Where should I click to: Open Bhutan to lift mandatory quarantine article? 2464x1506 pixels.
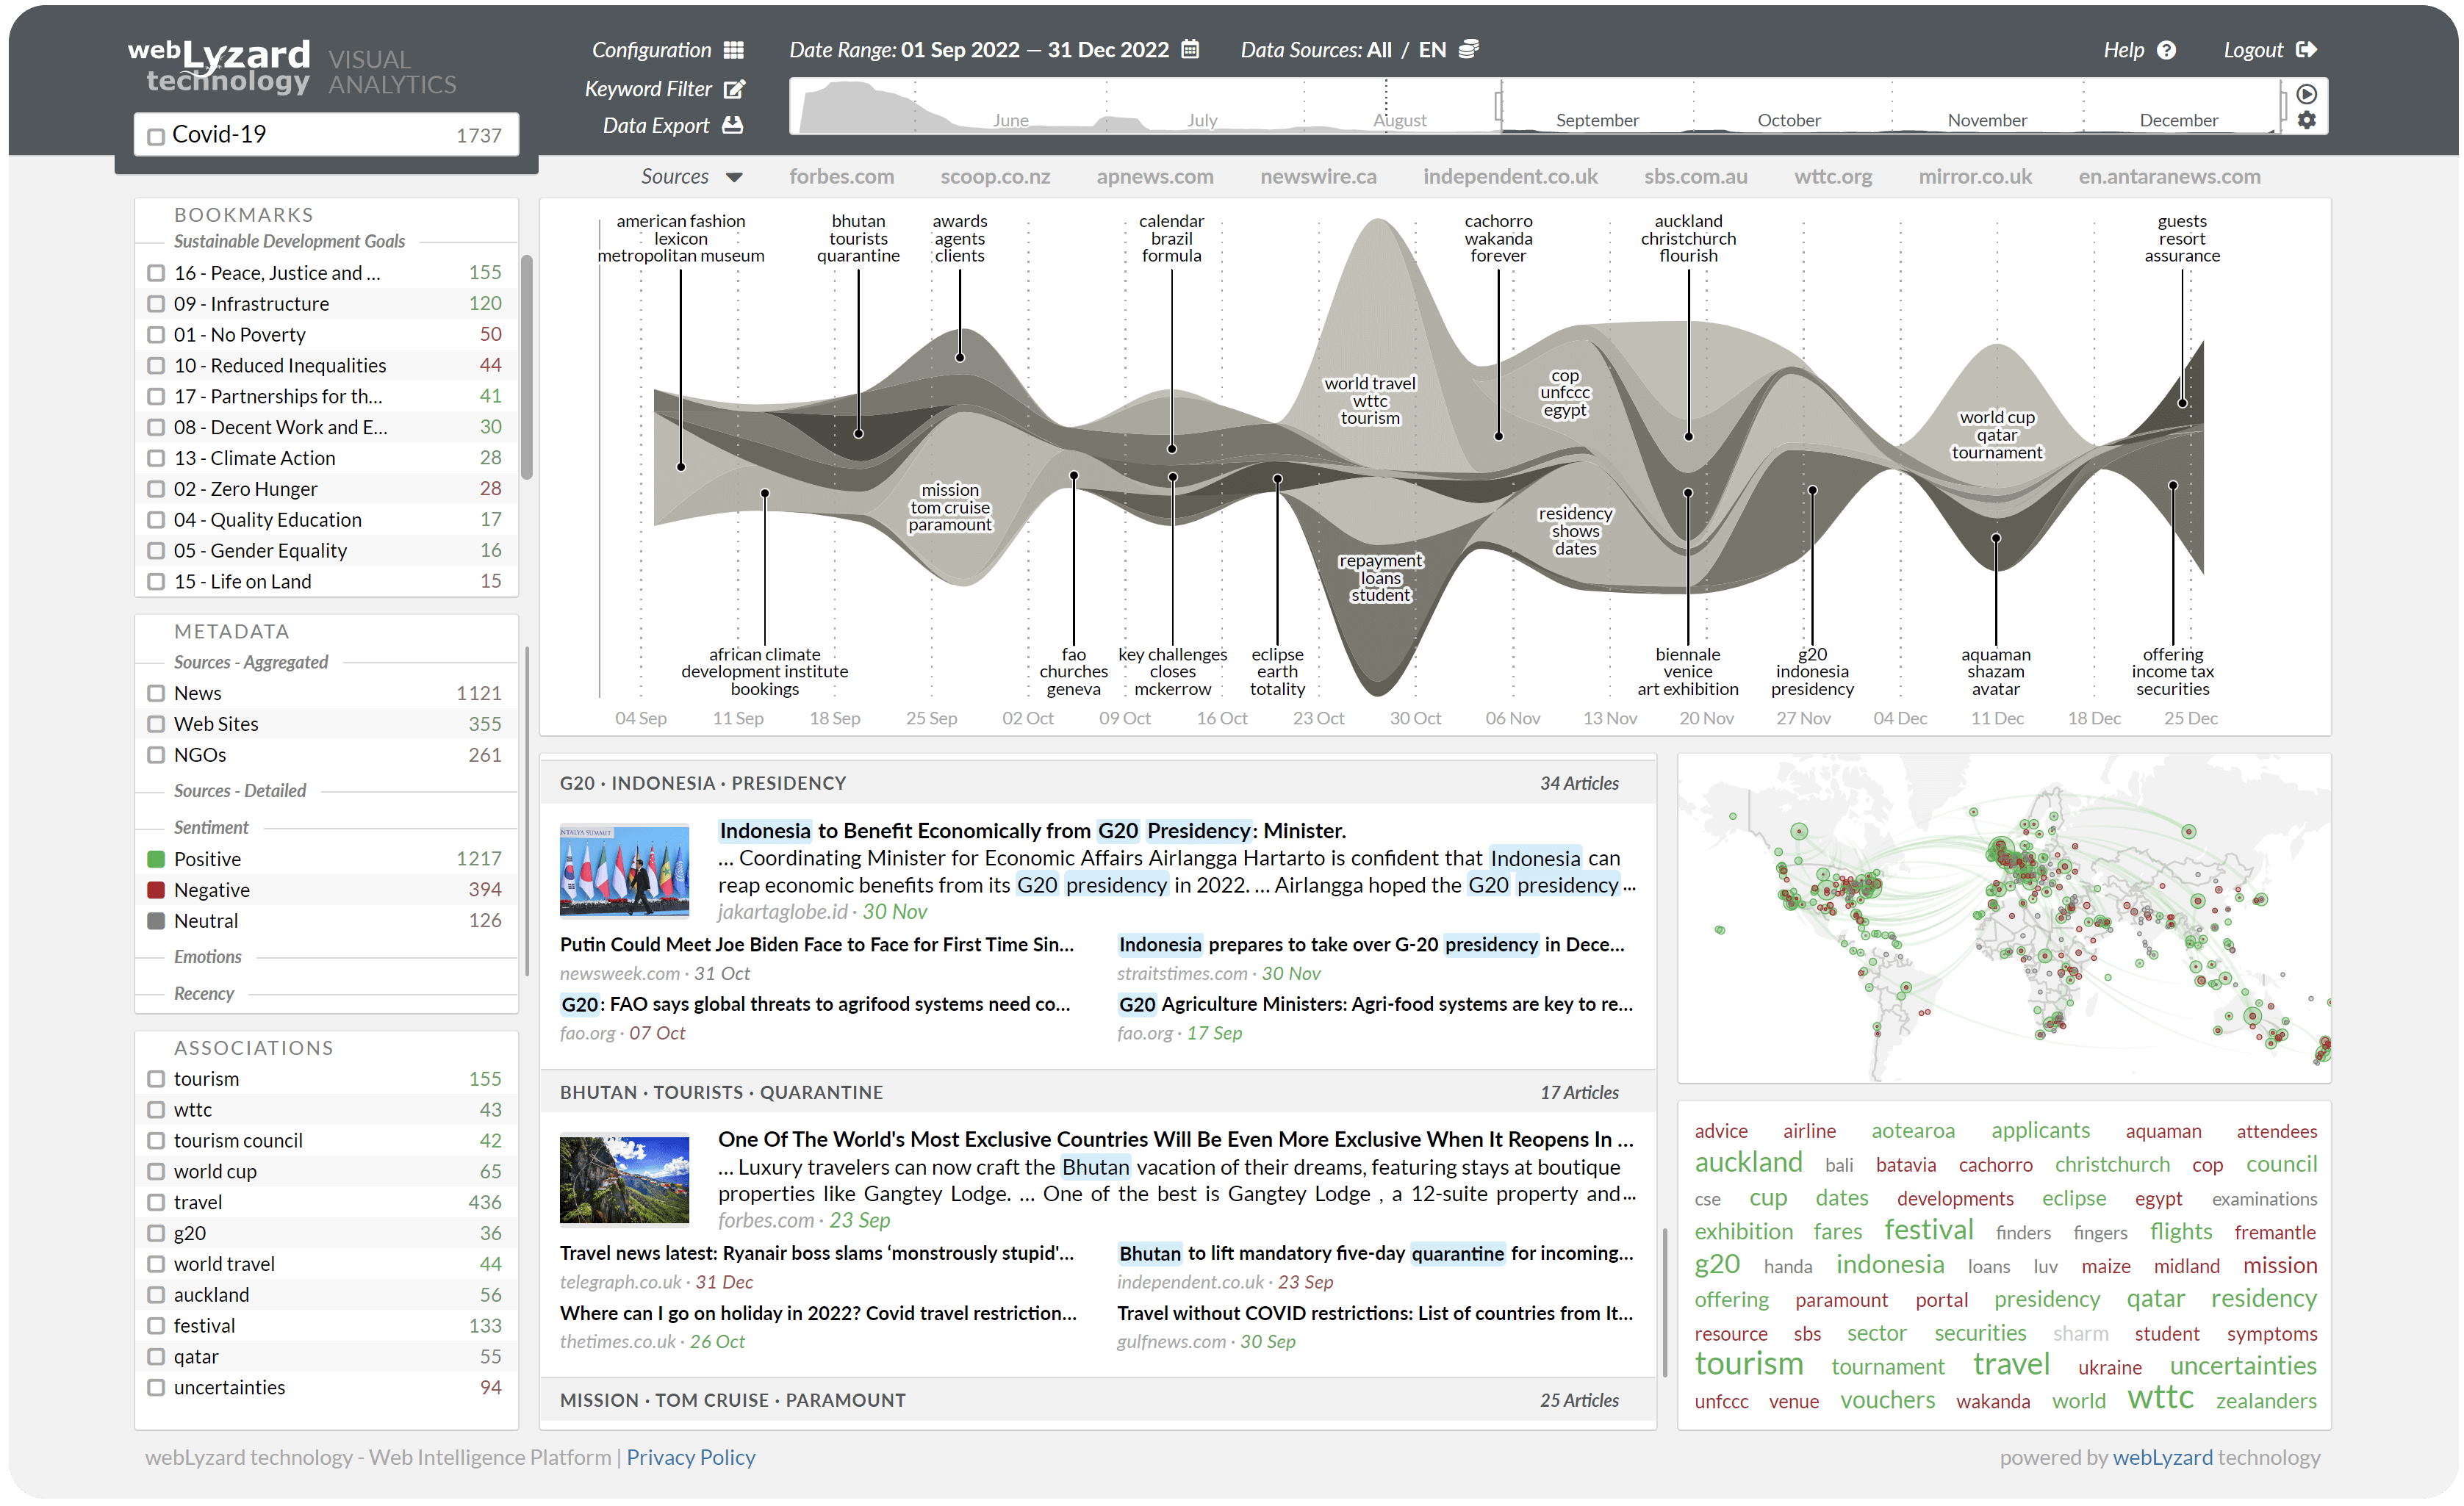click(x=1375, y=1253)
